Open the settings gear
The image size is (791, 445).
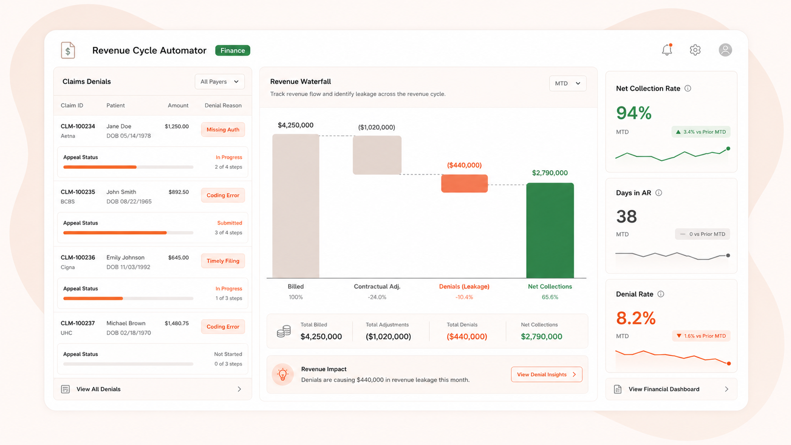695,50
